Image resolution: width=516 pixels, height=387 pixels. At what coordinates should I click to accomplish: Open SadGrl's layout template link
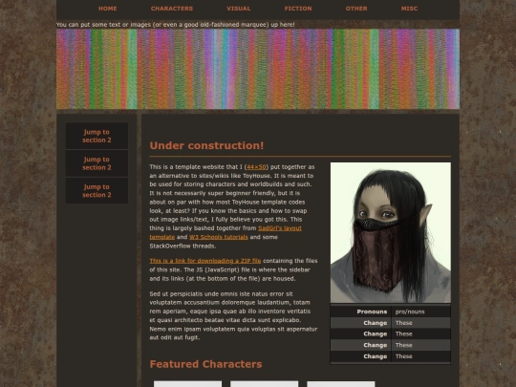pyautogui.click(x=280, y=228)
